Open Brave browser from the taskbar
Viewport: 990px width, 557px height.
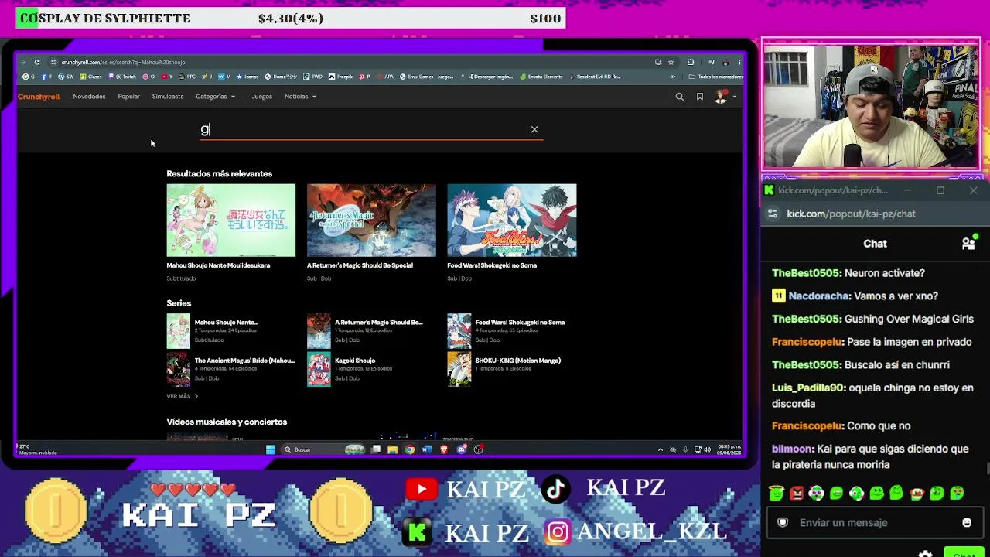pos(444,449)
